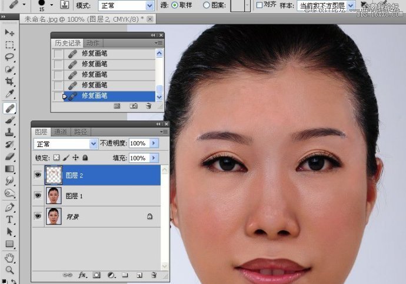Select the Hand tool
This screenshot has width=406, height=284.
click(x=10, y=258)
